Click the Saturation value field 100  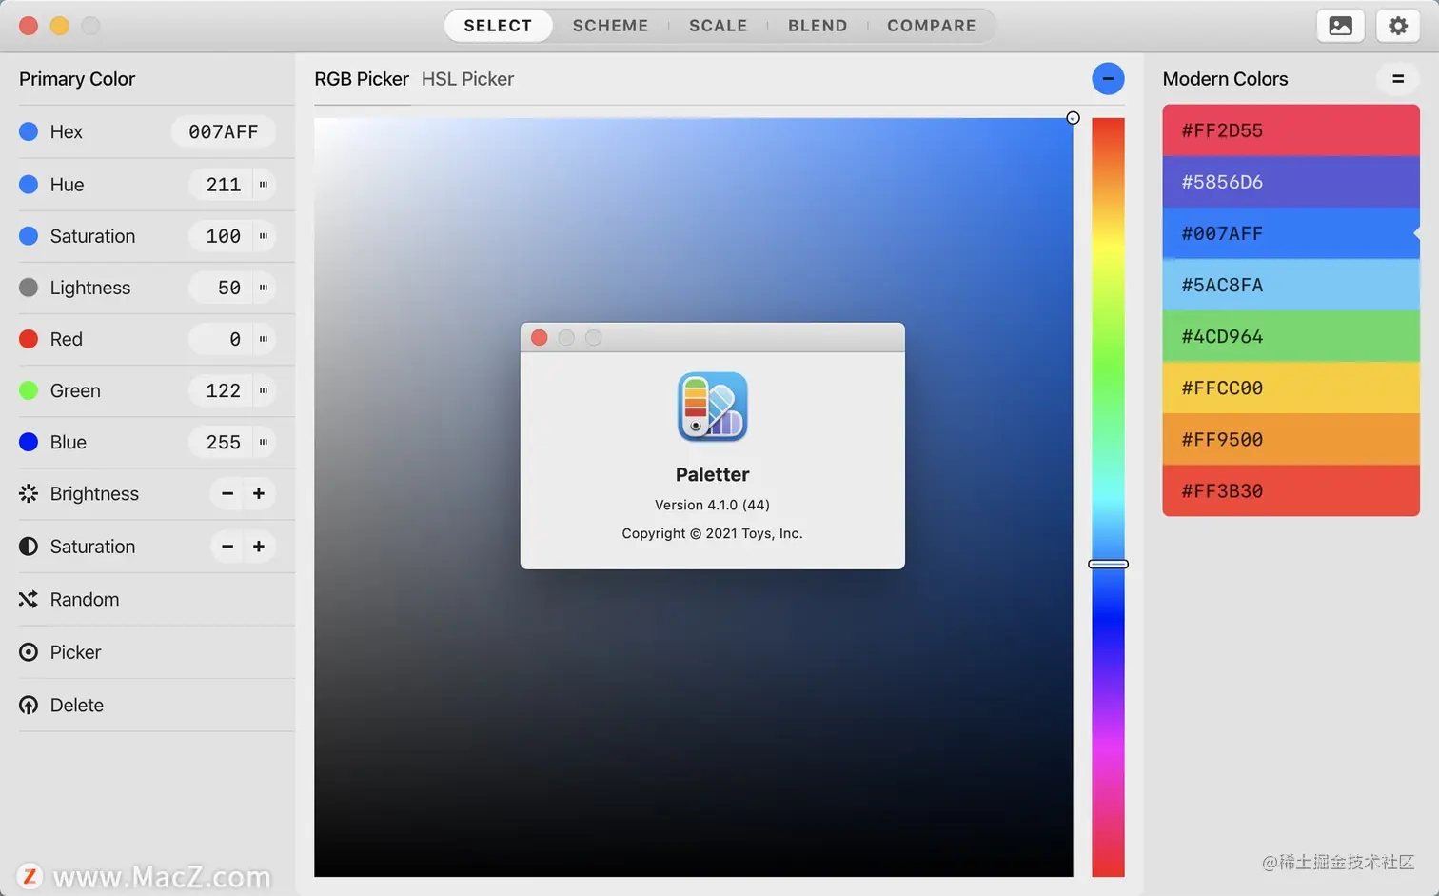222,236
